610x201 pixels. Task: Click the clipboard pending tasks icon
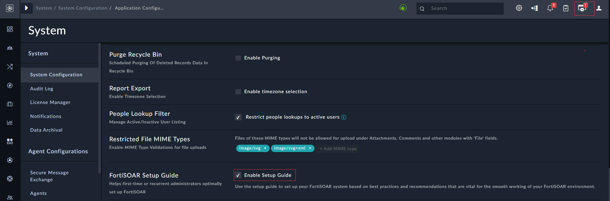[566, 8]
